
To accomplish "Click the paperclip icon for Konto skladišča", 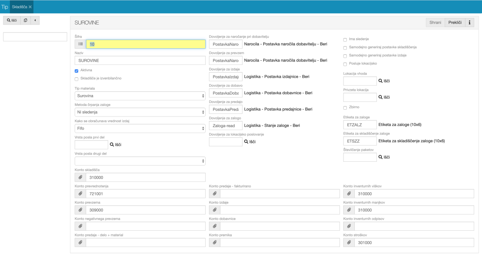I will click(x=80, y=177).
